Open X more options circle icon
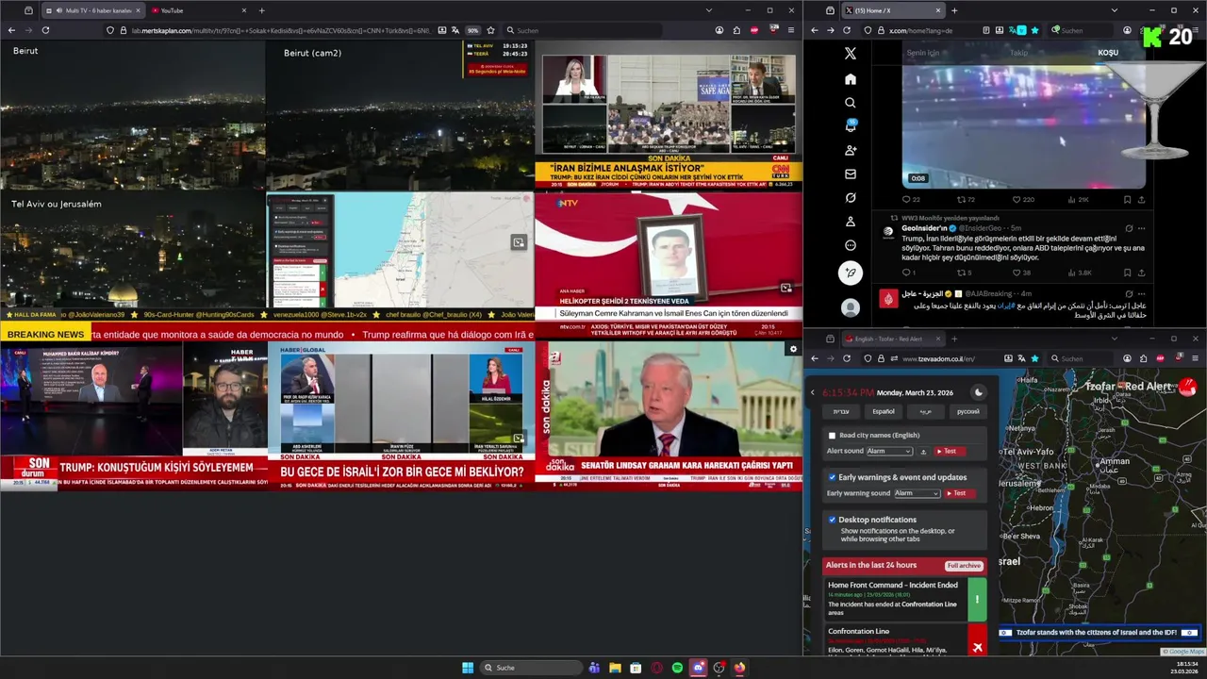The width and height of the screenshot is (1207, 679). coord(851,245)
